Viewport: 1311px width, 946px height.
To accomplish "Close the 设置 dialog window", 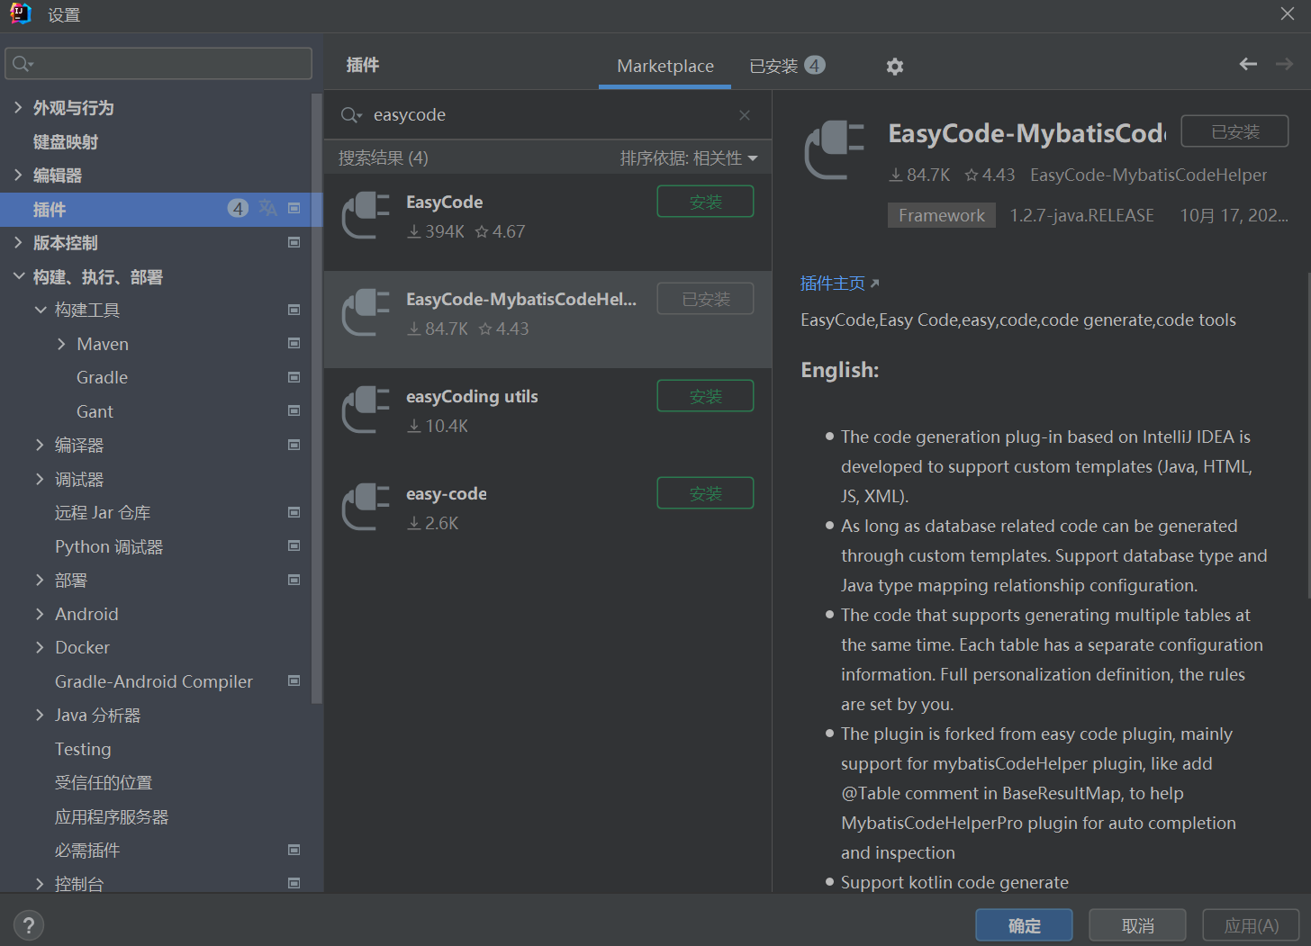I will pos(1288,14).
